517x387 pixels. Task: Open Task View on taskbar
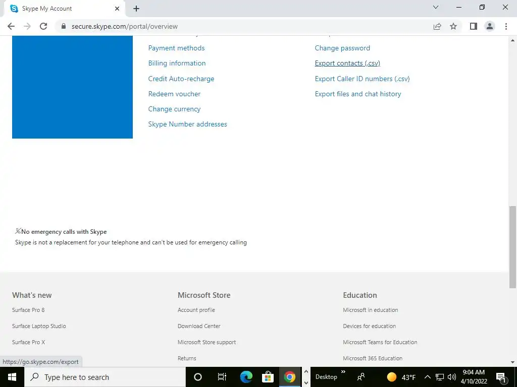pyautogui.click(x=222, y=377)
